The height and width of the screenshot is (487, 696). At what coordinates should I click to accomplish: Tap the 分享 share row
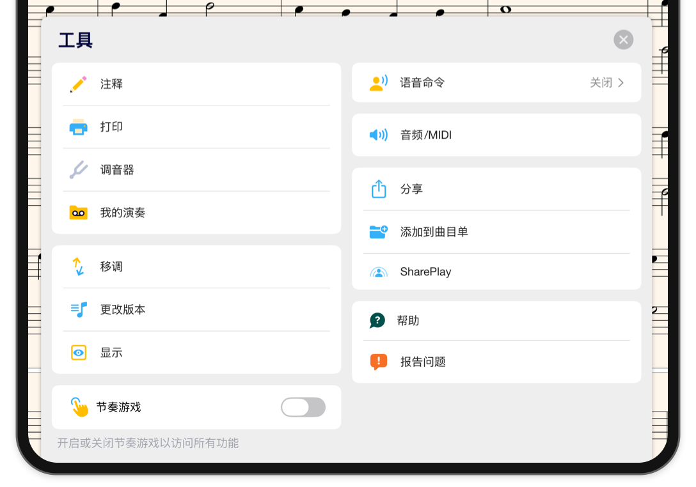(x=496, y=189)
